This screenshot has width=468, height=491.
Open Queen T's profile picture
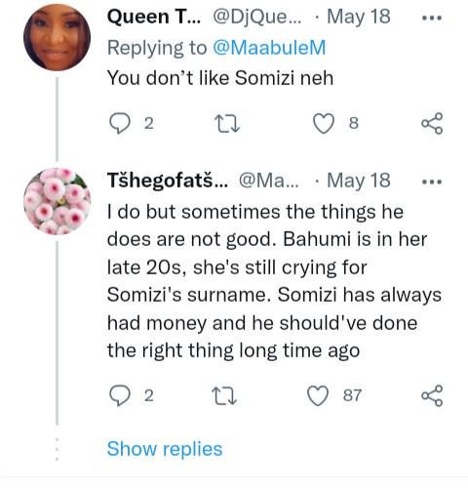(x=57, y=37)
